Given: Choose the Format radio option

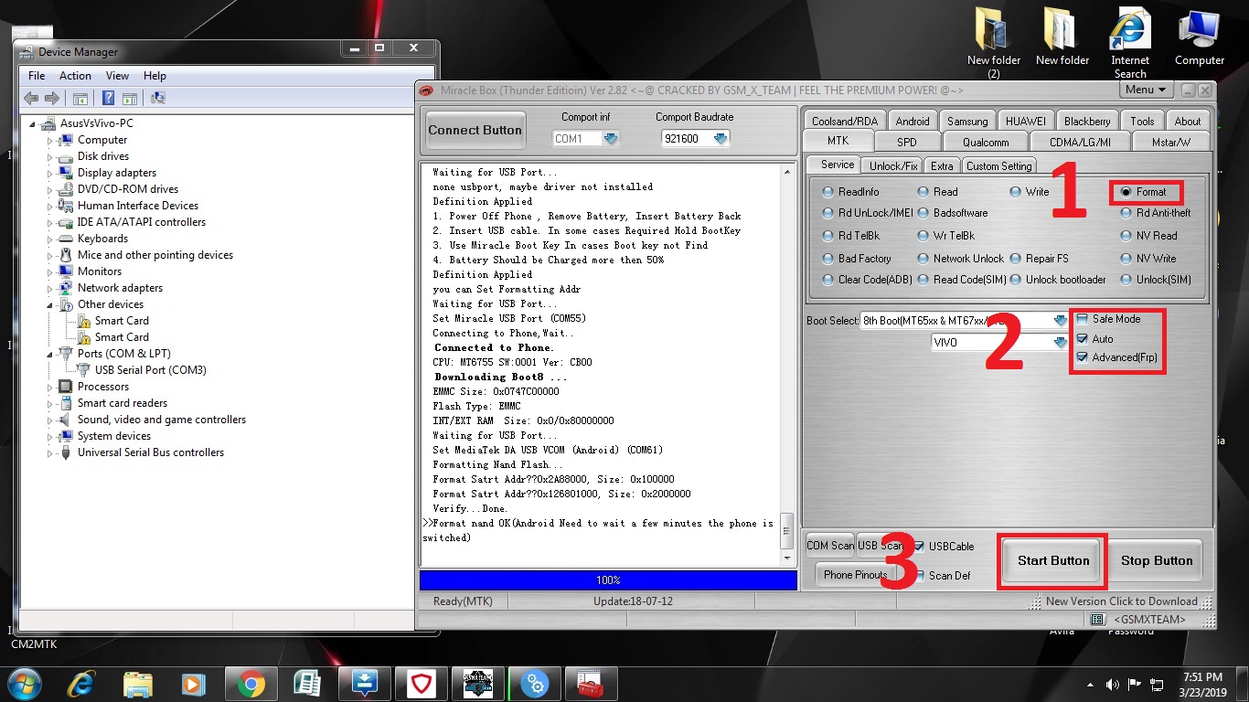Looking at the screenshot, I should coord(1144,192).
